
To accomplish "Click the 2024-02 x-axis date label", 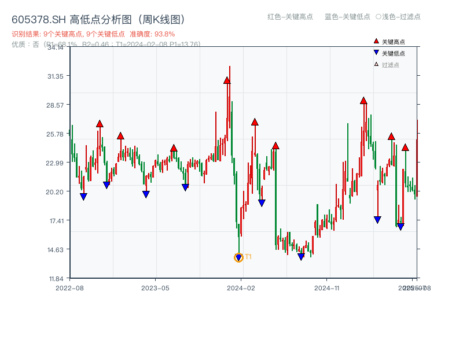I will [x=241, y=287].
